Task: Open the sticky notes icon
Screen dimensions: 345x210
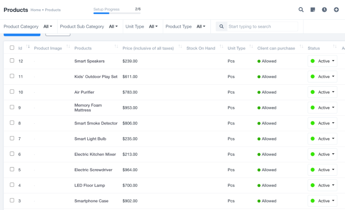Action: pos(313,10)
